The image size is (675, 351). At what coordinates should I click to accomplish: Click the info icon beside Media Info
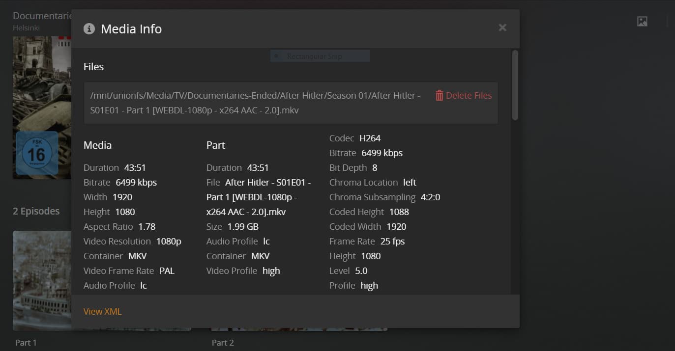click(89, 28)
